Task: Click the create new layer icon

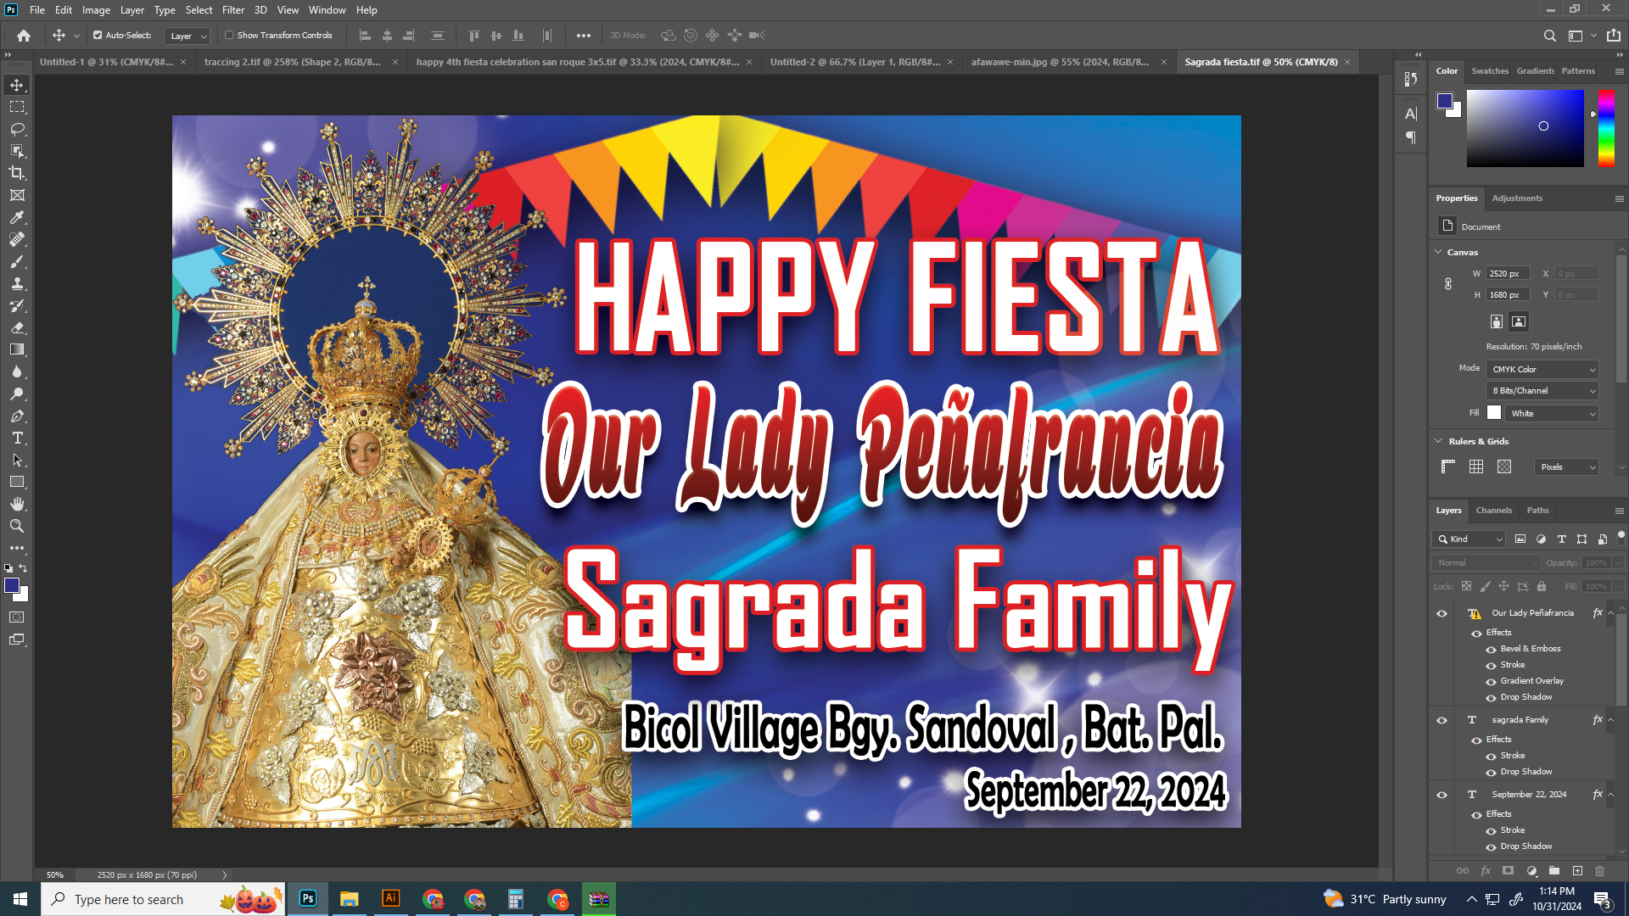Action: (x=1577, y=871)
